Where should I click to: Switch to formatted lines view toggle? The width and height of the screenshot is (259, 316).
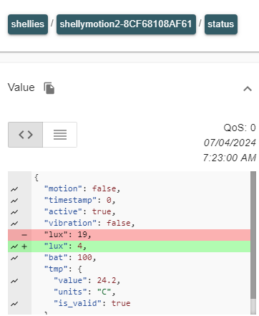pyautogui.click(x=60, y=135)
